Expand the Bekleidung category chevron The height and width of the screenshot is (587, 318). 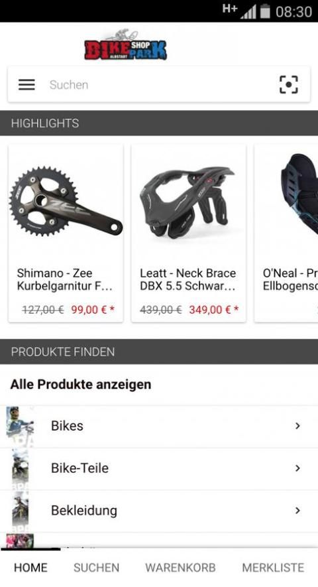point(297,510)
